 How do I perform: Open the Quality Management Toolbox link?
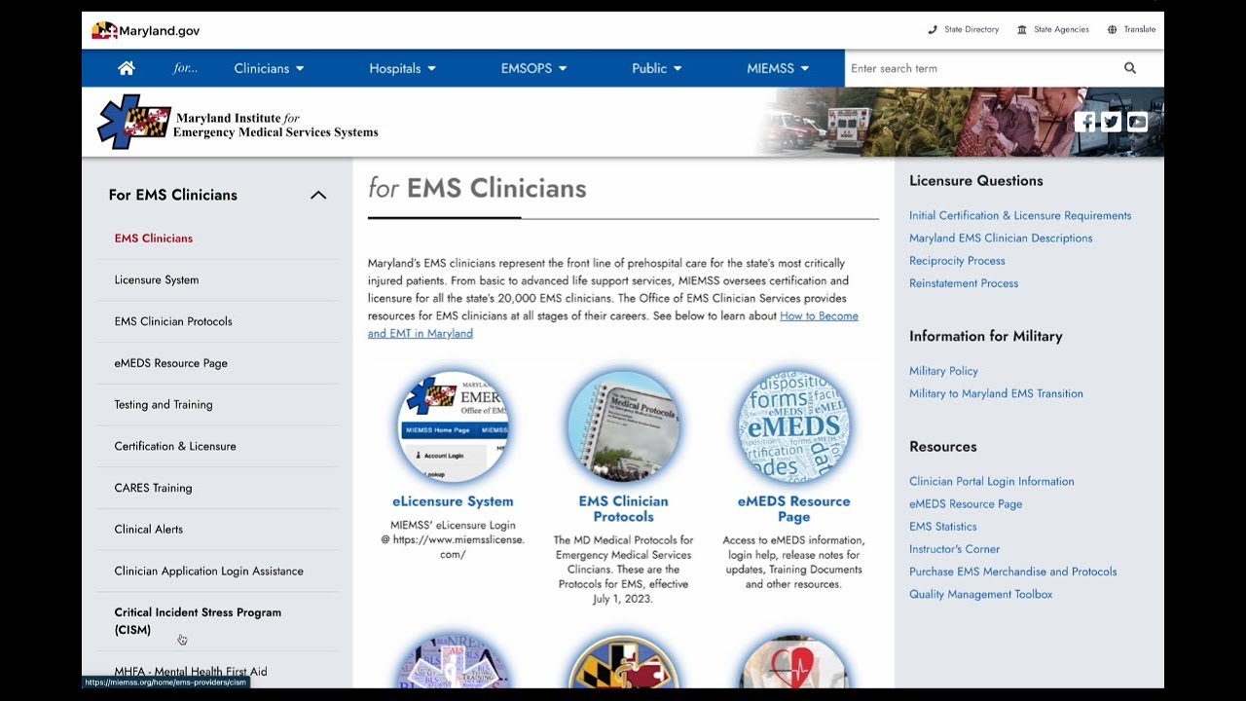981,594
